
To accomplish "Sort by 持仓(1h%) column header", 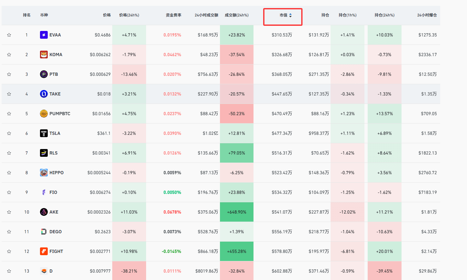I will (348, 15).
